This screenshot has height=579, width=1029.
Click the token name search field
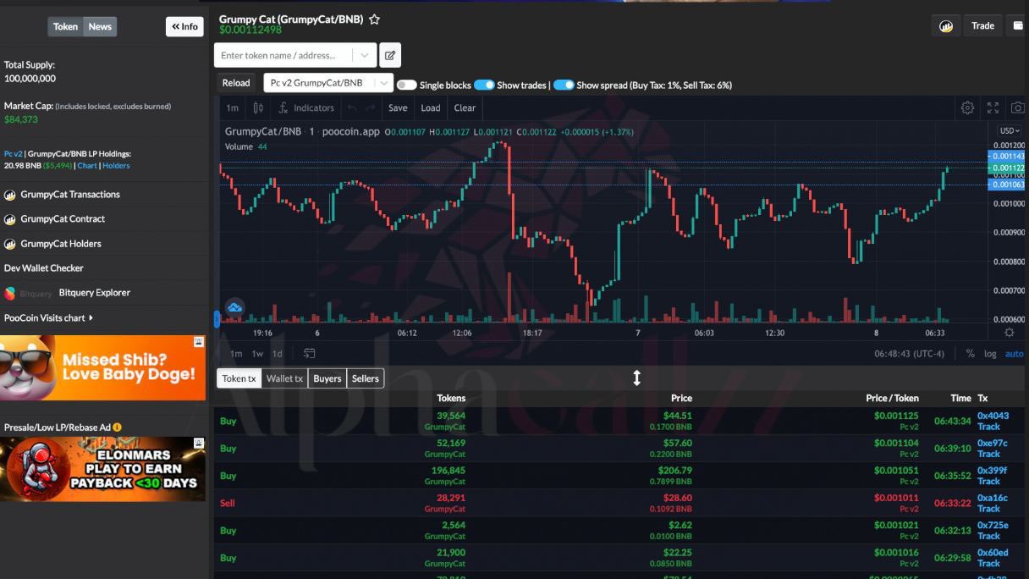point(284,55)
